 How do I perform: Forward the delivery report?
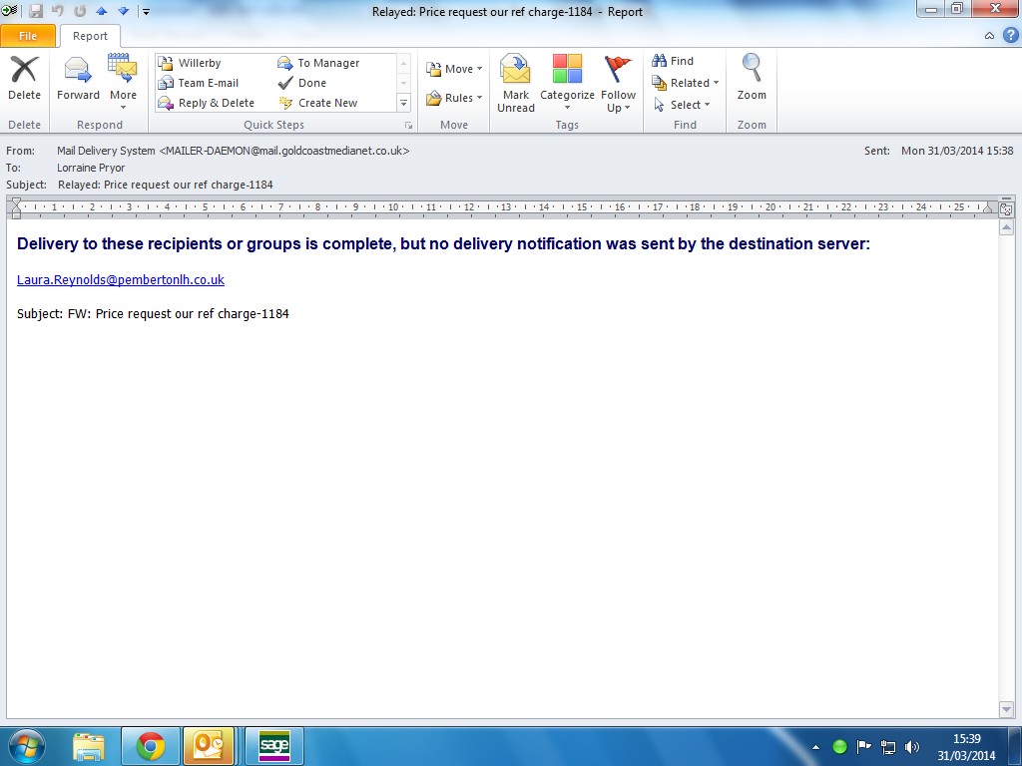(78, 78)
